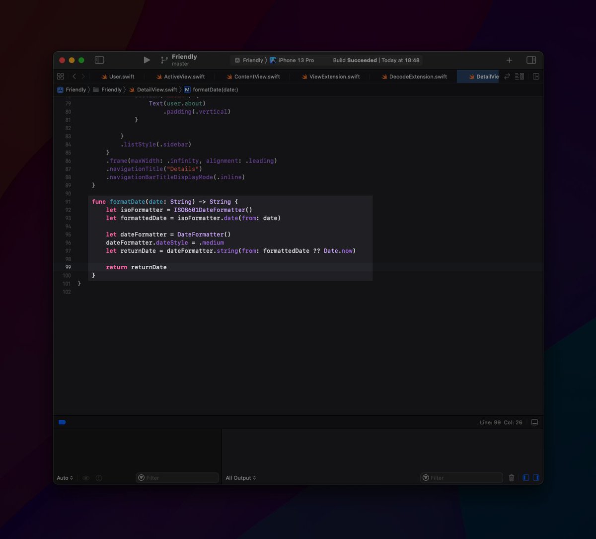The height and width of the screenshot is (539, 596).
Task: Click in the console Filter field
Action: pyautogui.click(x=461, y=478)
